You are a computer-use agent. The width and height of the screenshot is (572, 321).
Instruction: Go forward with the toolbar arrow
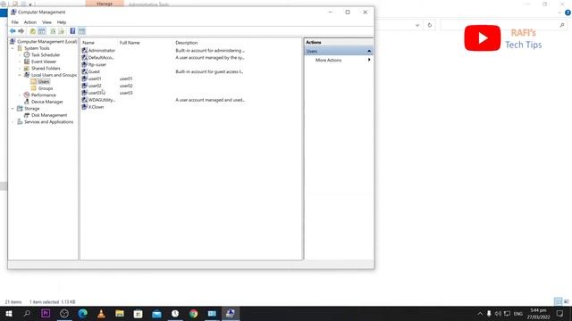point(21,31)
